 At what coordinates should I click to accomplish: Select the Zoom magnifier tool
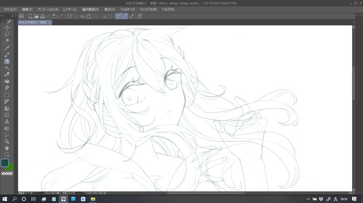coord(7,155)
